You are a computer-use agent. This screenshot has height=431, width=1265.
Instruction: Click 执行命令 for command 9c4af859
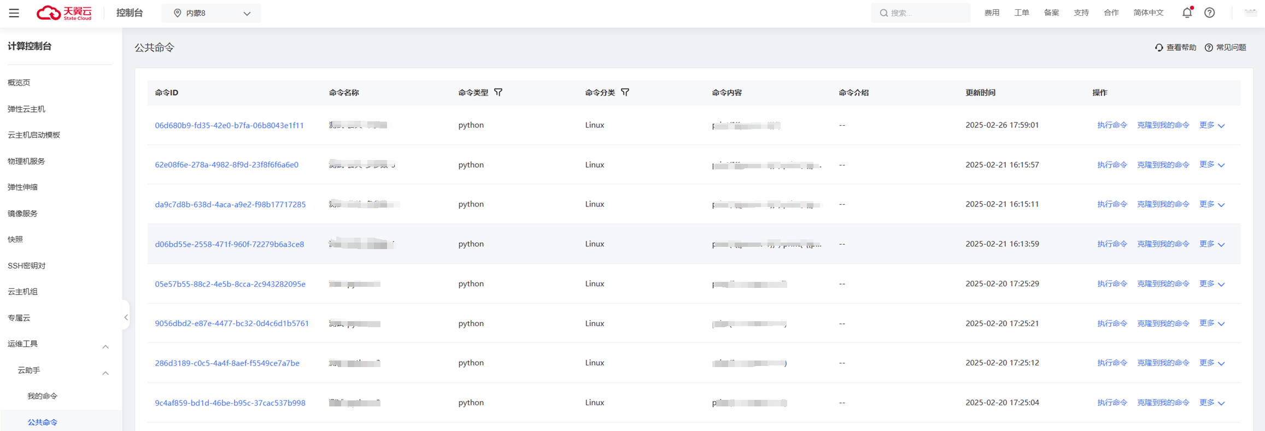(1112, 403)
